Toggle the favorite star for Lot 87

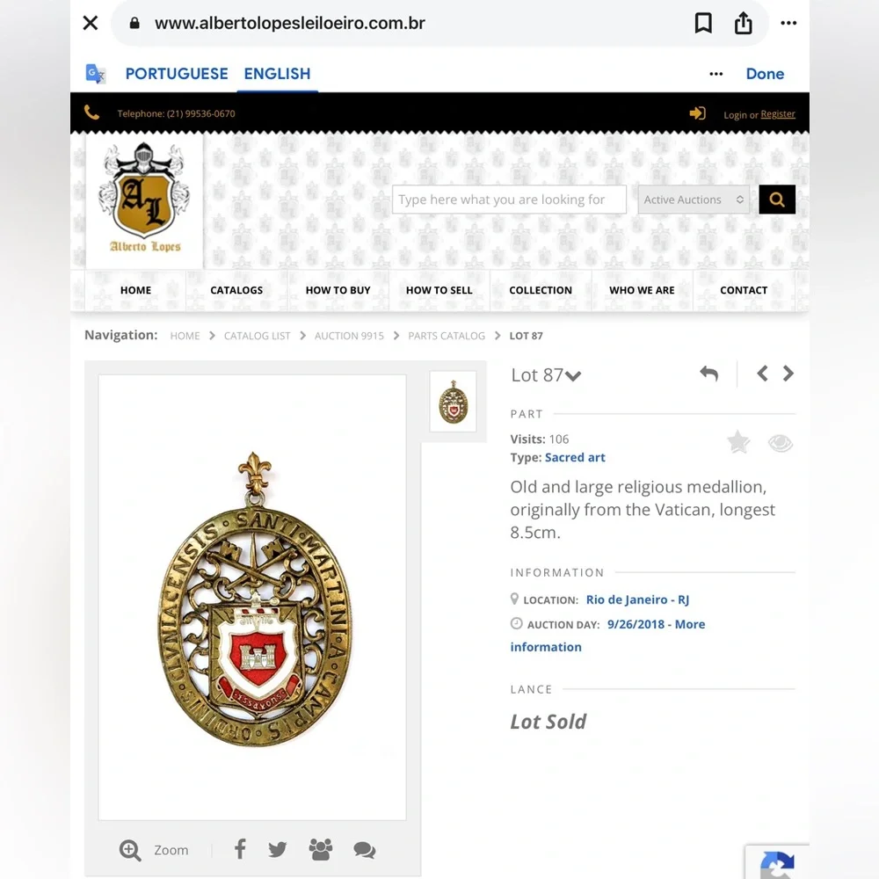pyautogui.click(x=738, y=442)
